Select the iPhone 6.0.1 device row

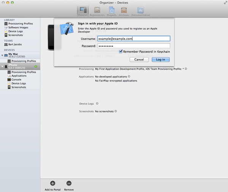[x=20, y=66]
